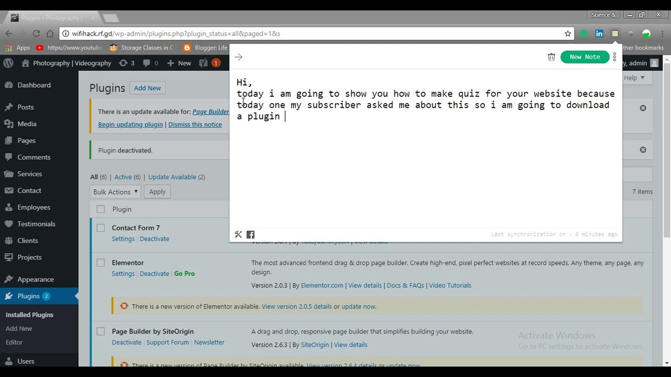Share note via Facebook icon
Screen dimensions: 671x377
point(251,235)
